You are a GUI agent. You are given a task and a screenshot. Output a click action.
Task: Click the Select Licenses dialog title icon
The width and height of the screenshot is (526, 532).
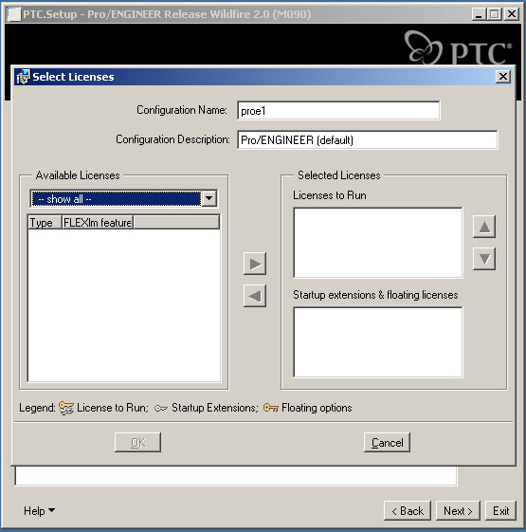tap(23, 77)
